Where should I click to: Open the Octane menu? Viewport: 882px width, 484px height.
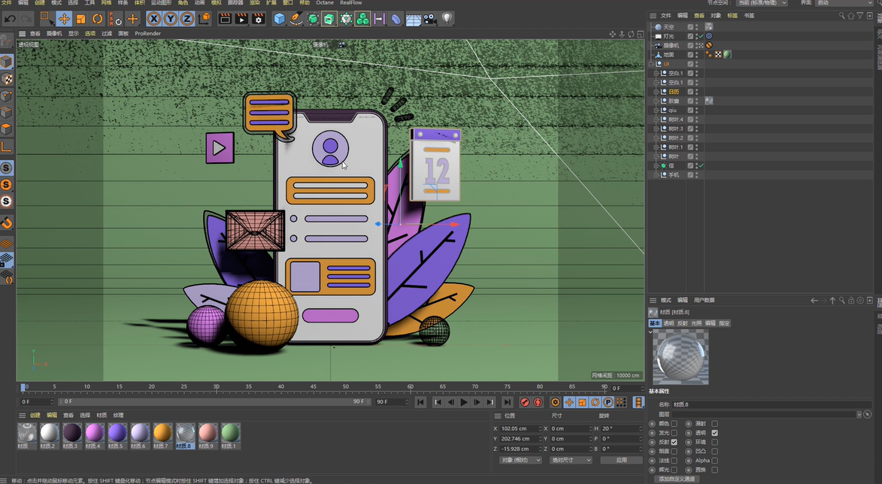pos(325,3)
